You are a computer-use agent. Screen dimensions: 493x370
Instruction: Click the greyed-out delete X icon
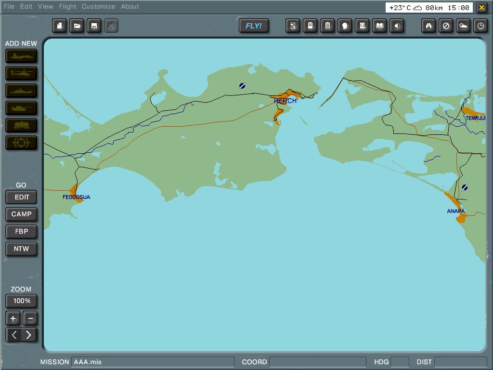pyautogui.click(x=111, y=26)
